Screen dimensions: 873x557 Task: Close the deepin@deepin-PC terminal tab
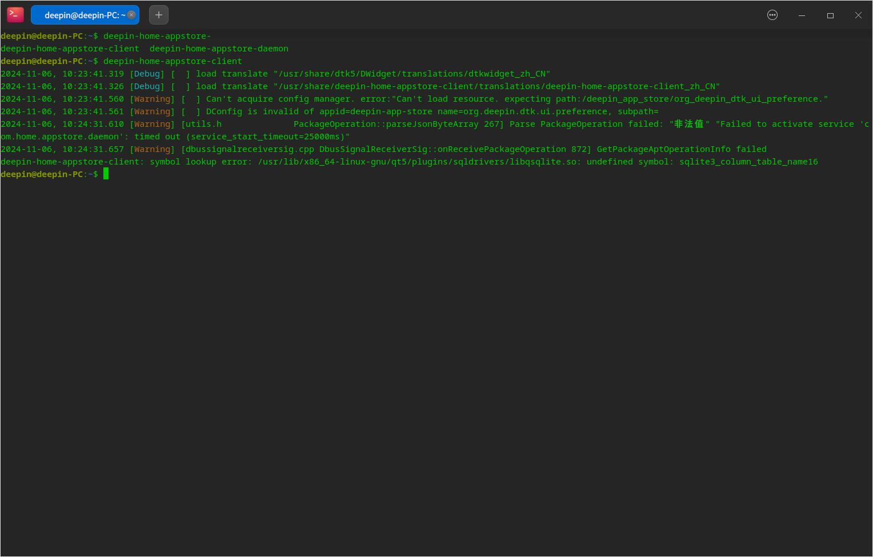click(x=131, y=15)
